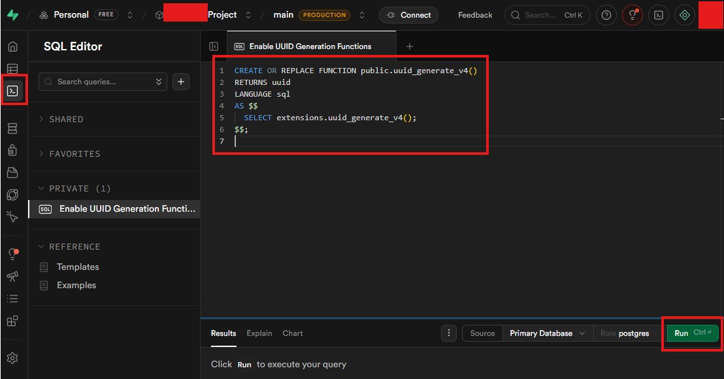This screenshot has width=724, height=379.
Task: Open organization switcher next to Personal
Action: (130, 15)
